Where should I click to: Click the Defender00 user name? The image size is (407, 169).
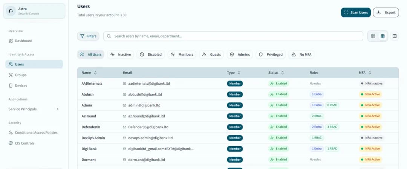click(x=91, y=127)
